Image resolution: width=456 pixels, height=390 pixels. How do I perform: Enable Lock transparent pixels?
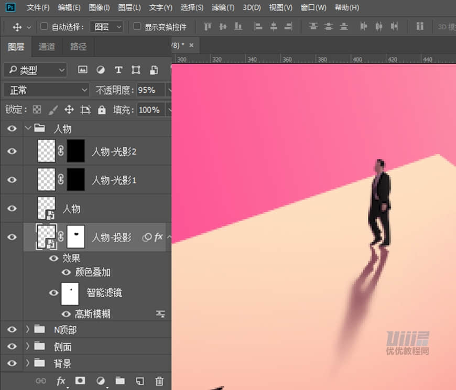[36, 110]
